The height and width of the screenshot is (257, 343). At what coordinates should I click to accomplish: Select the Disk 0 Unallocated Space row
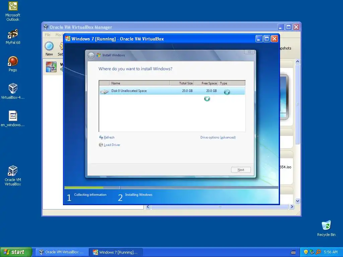click(172, 91)
